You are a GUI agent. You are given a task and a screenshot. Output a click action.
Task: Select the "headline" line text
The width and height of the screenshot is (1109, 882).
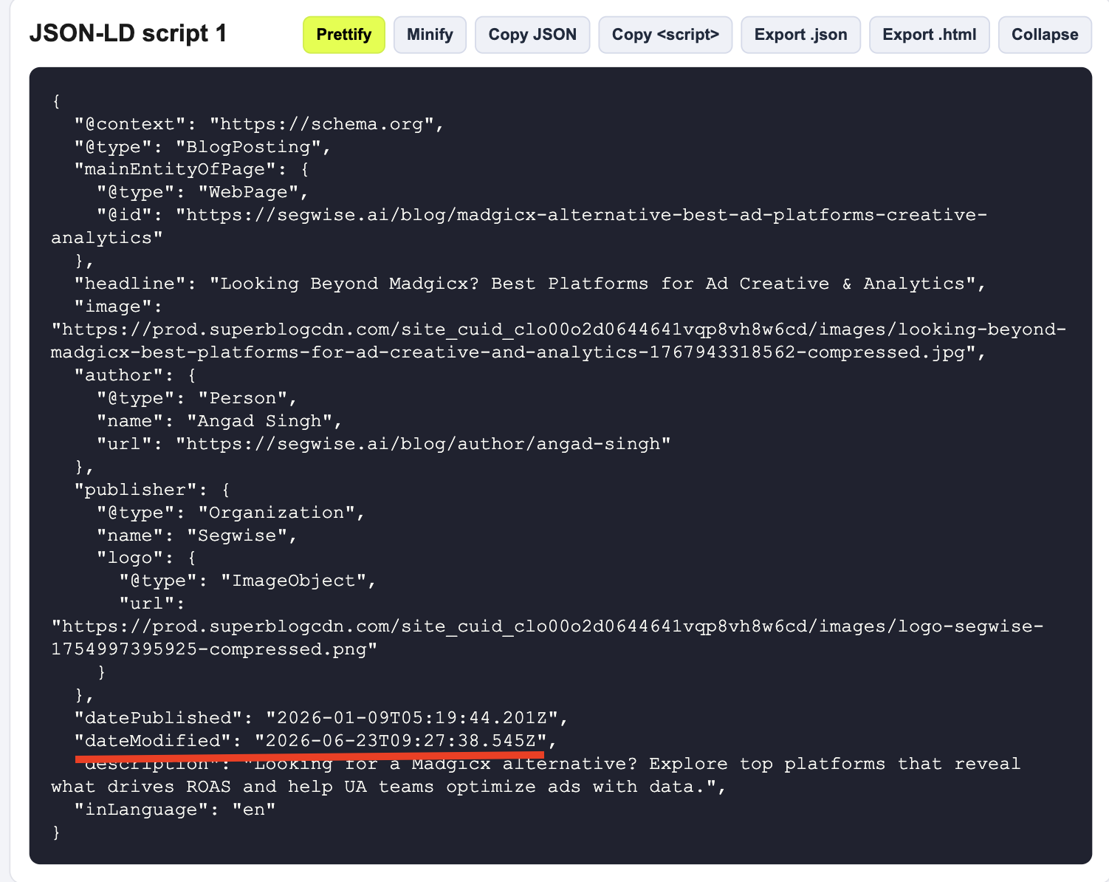(530, 284)
